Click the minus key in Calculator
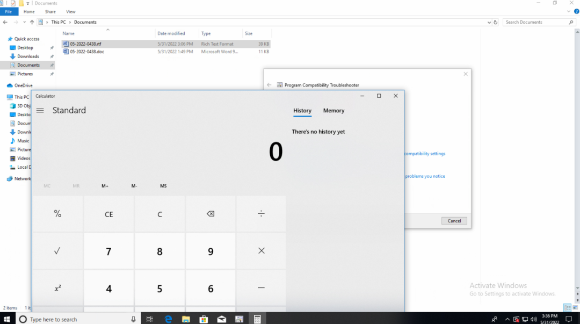 261,288
